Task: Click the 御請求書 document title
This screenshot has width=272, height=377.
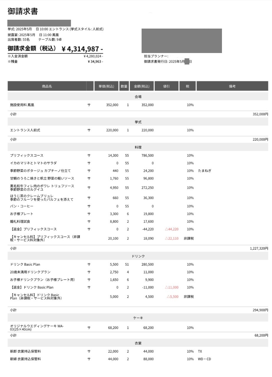Action: click(23, 11)
